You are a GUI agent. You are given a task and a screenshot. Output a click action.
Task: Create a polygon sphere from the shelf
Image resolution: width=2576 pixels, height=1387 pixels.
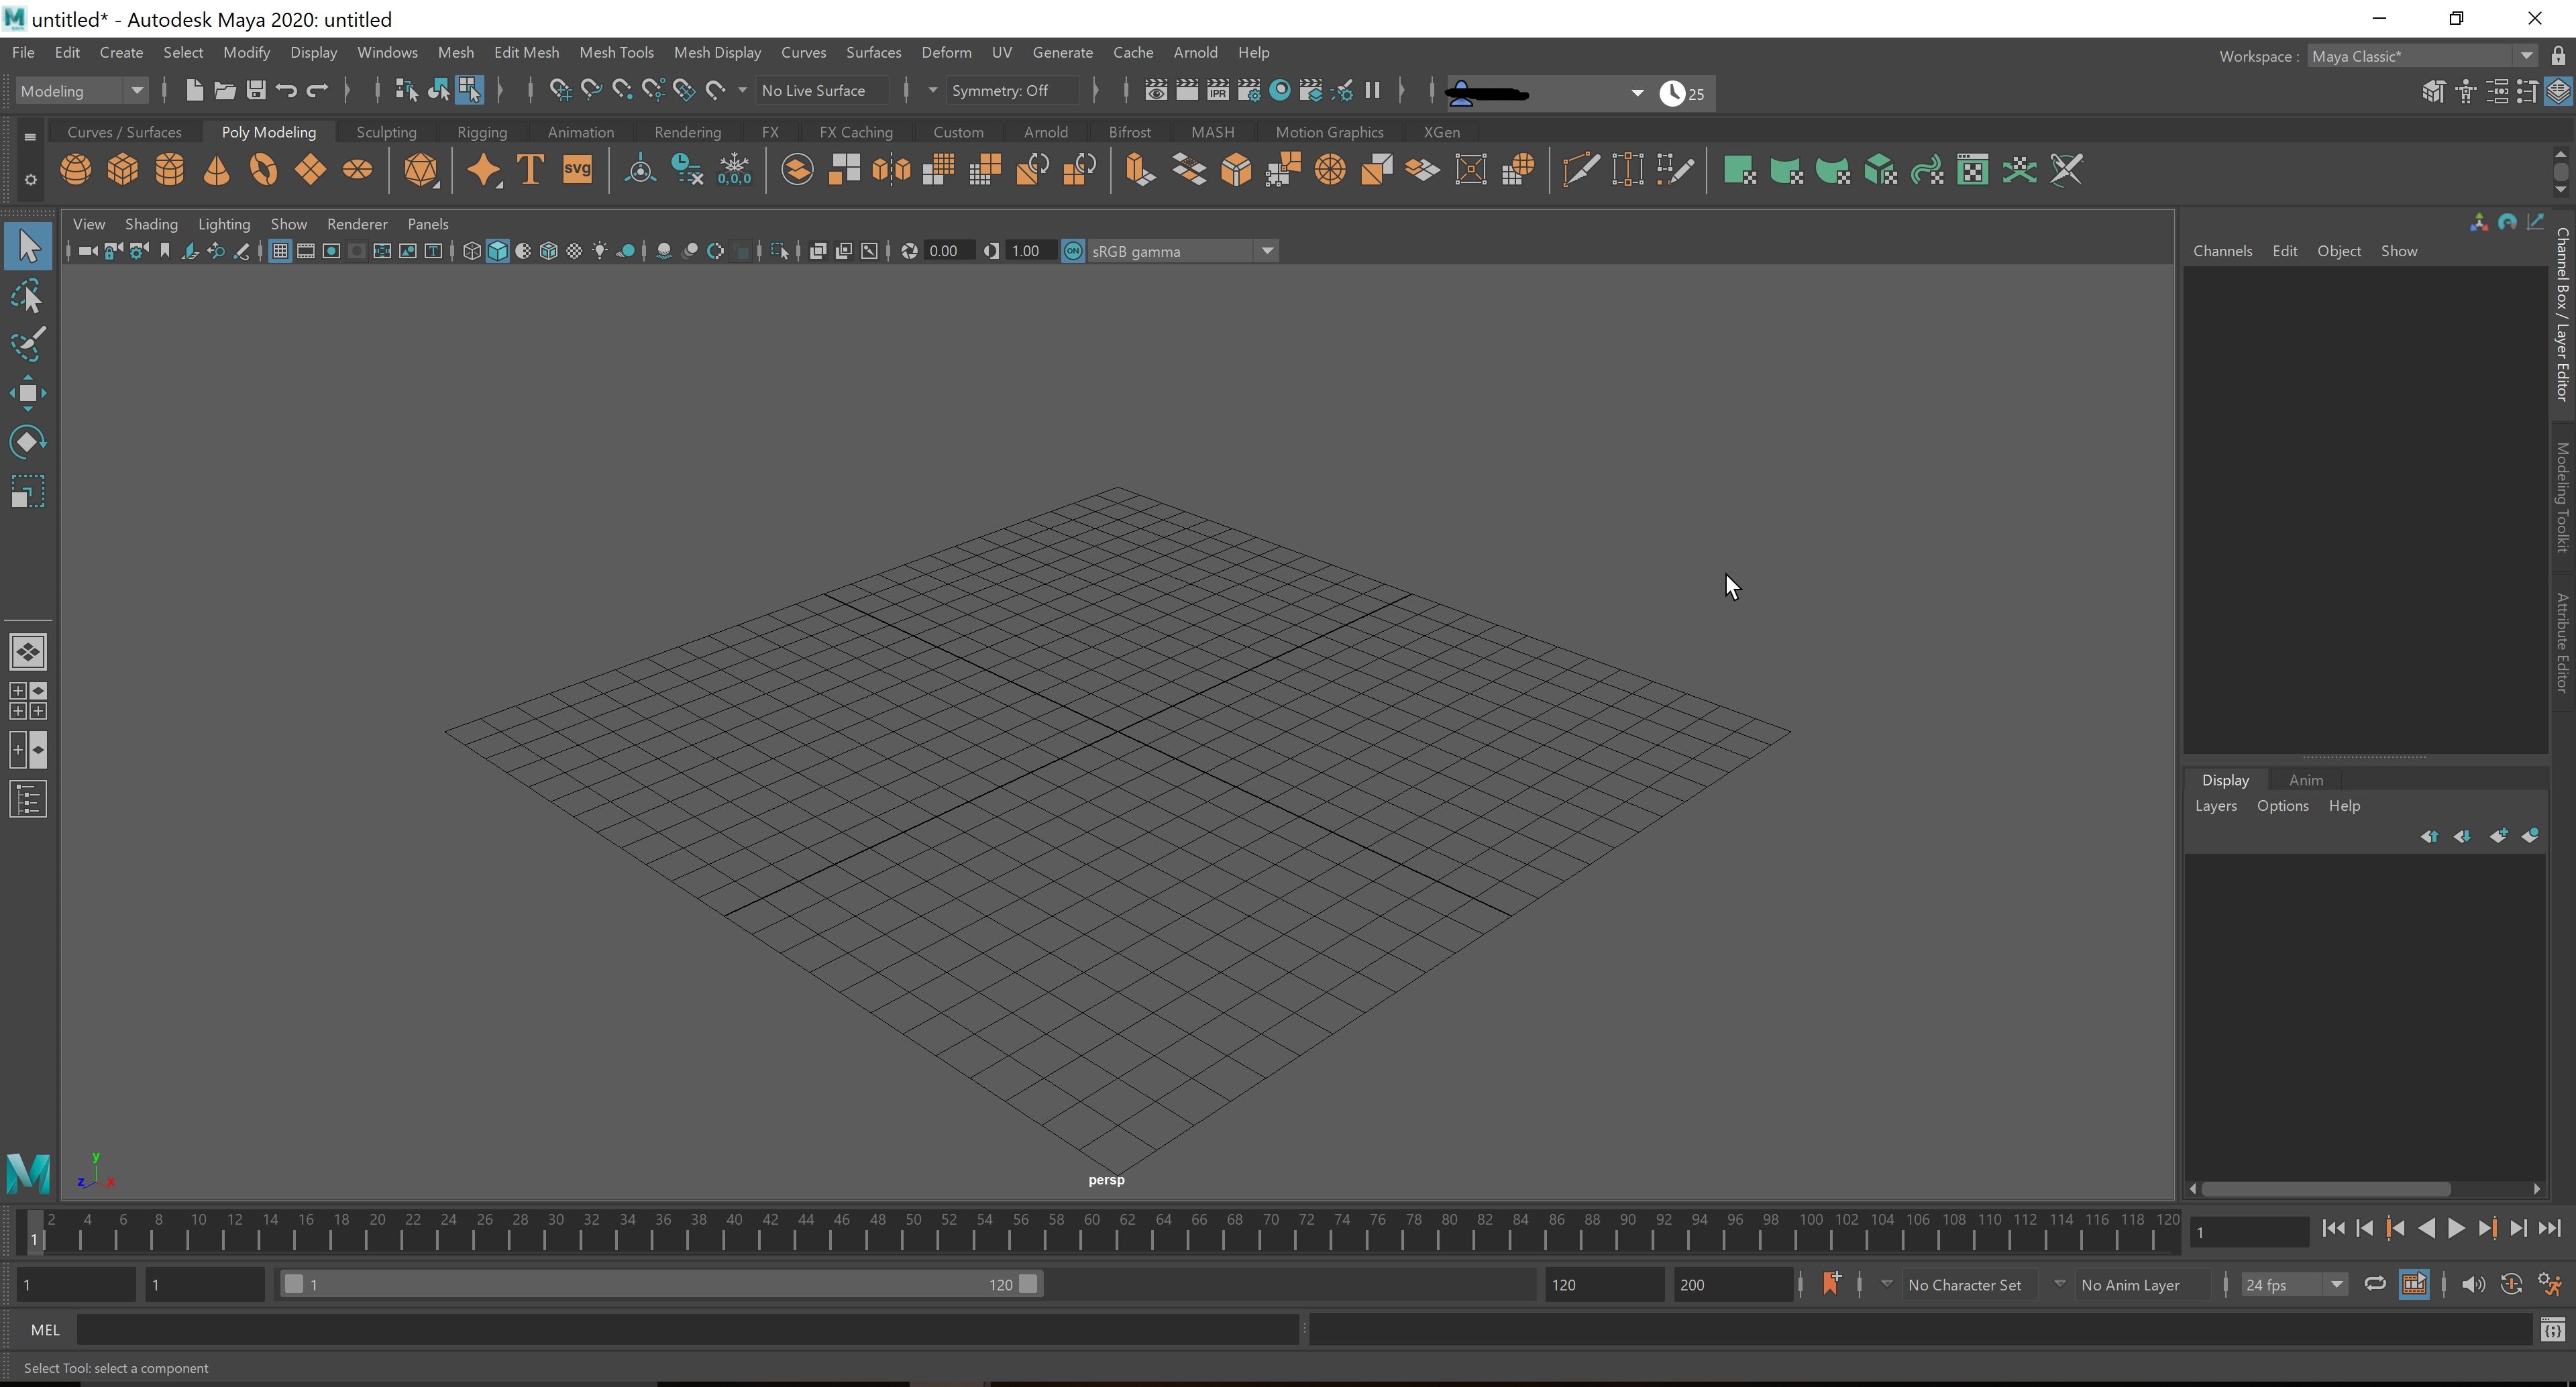[x=76, y=169]
